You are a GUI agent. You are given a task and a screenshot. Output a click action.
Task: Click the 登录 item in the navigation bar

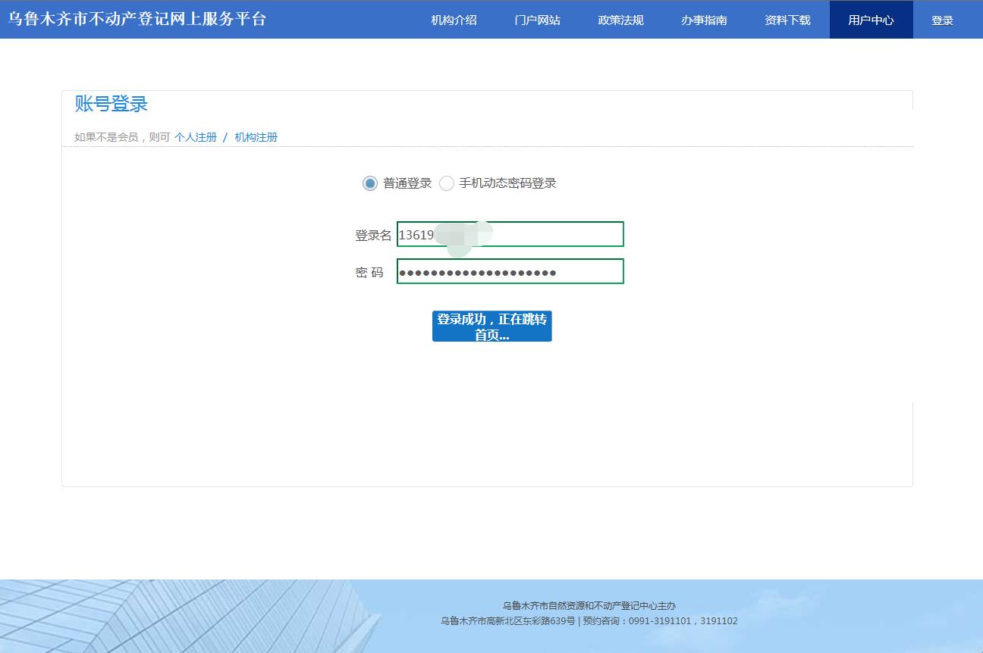coord(942,20)
